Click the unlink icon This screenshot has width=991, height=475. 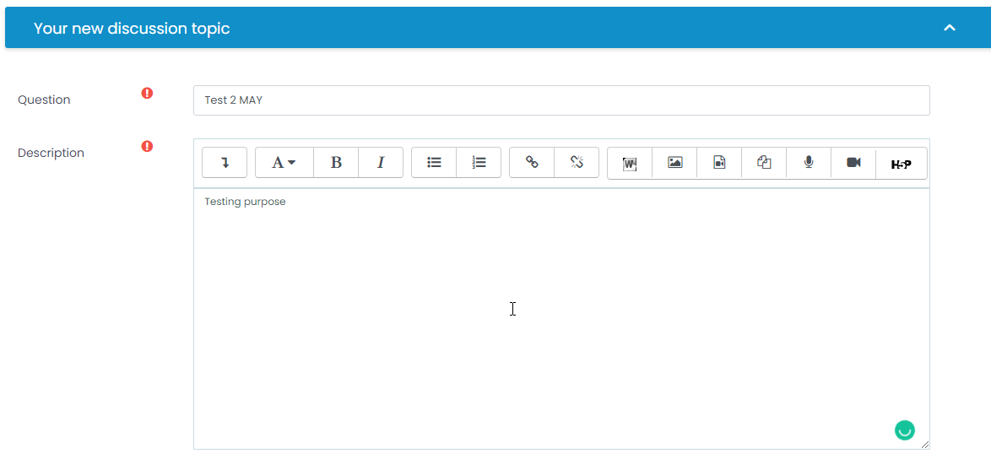[x=577, y=163]
